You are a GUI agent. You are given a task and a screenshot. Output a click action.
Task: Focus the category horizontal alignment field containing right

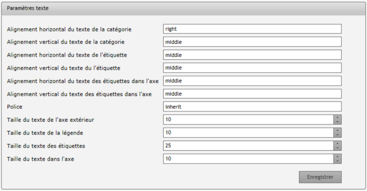pos(252,29)
